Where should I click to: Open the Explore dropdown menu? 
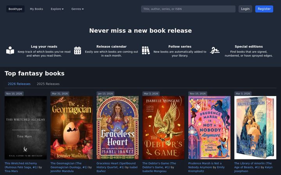click(x=57, y=9)
